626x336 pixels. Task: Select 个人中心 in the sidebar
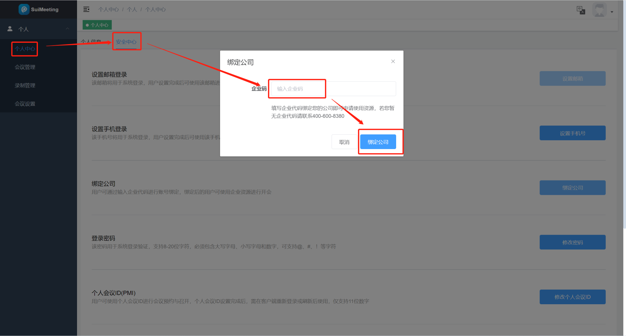[25, 49]
